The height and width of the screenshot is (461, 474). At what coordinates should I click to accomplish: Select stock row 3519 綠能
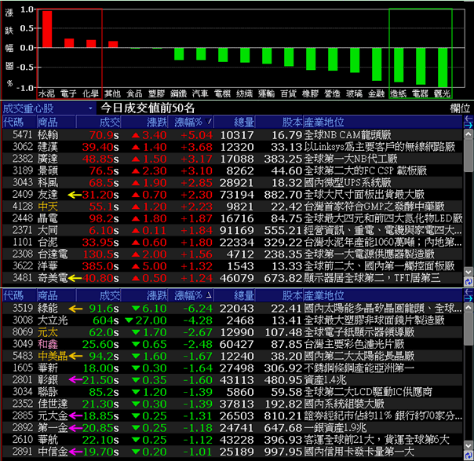tap(232, 308)
